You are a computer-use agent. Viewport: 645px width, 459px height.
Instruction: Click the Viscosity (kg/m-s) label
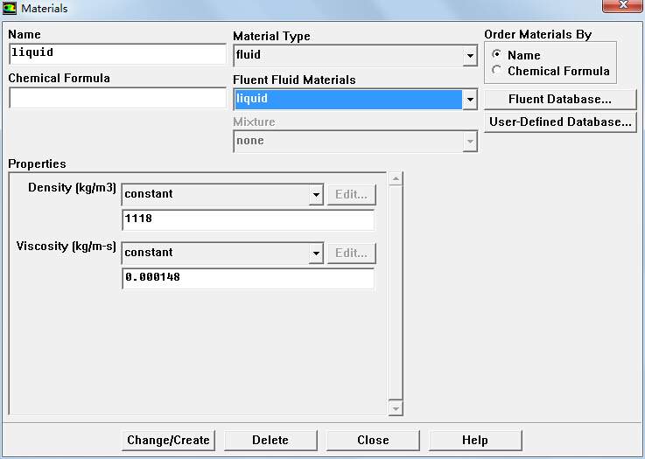[67, 247]
